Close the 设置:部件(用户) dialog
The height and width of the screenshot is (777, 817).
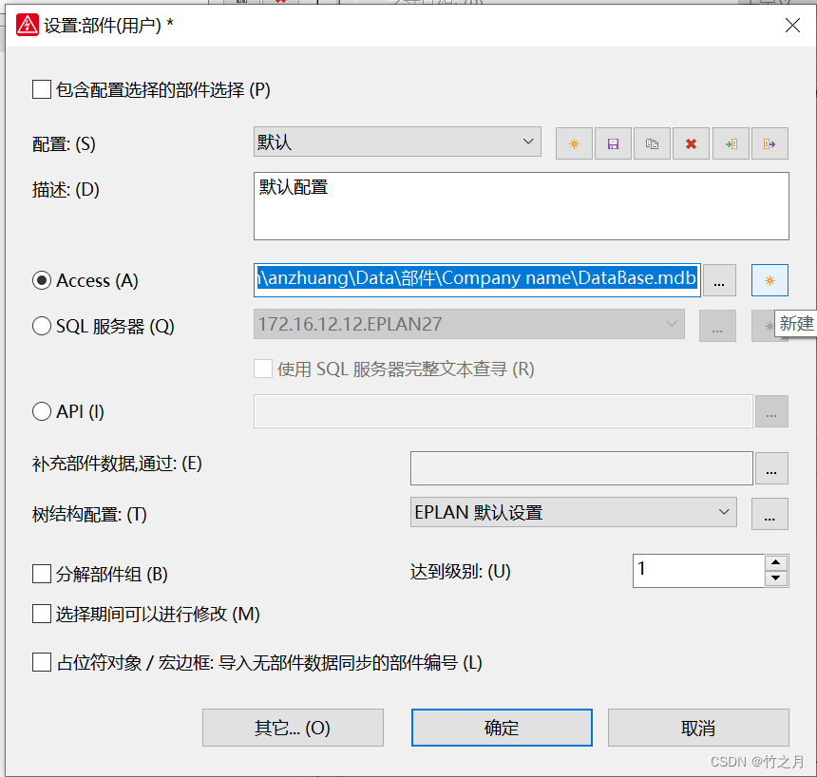coord(792,25)
